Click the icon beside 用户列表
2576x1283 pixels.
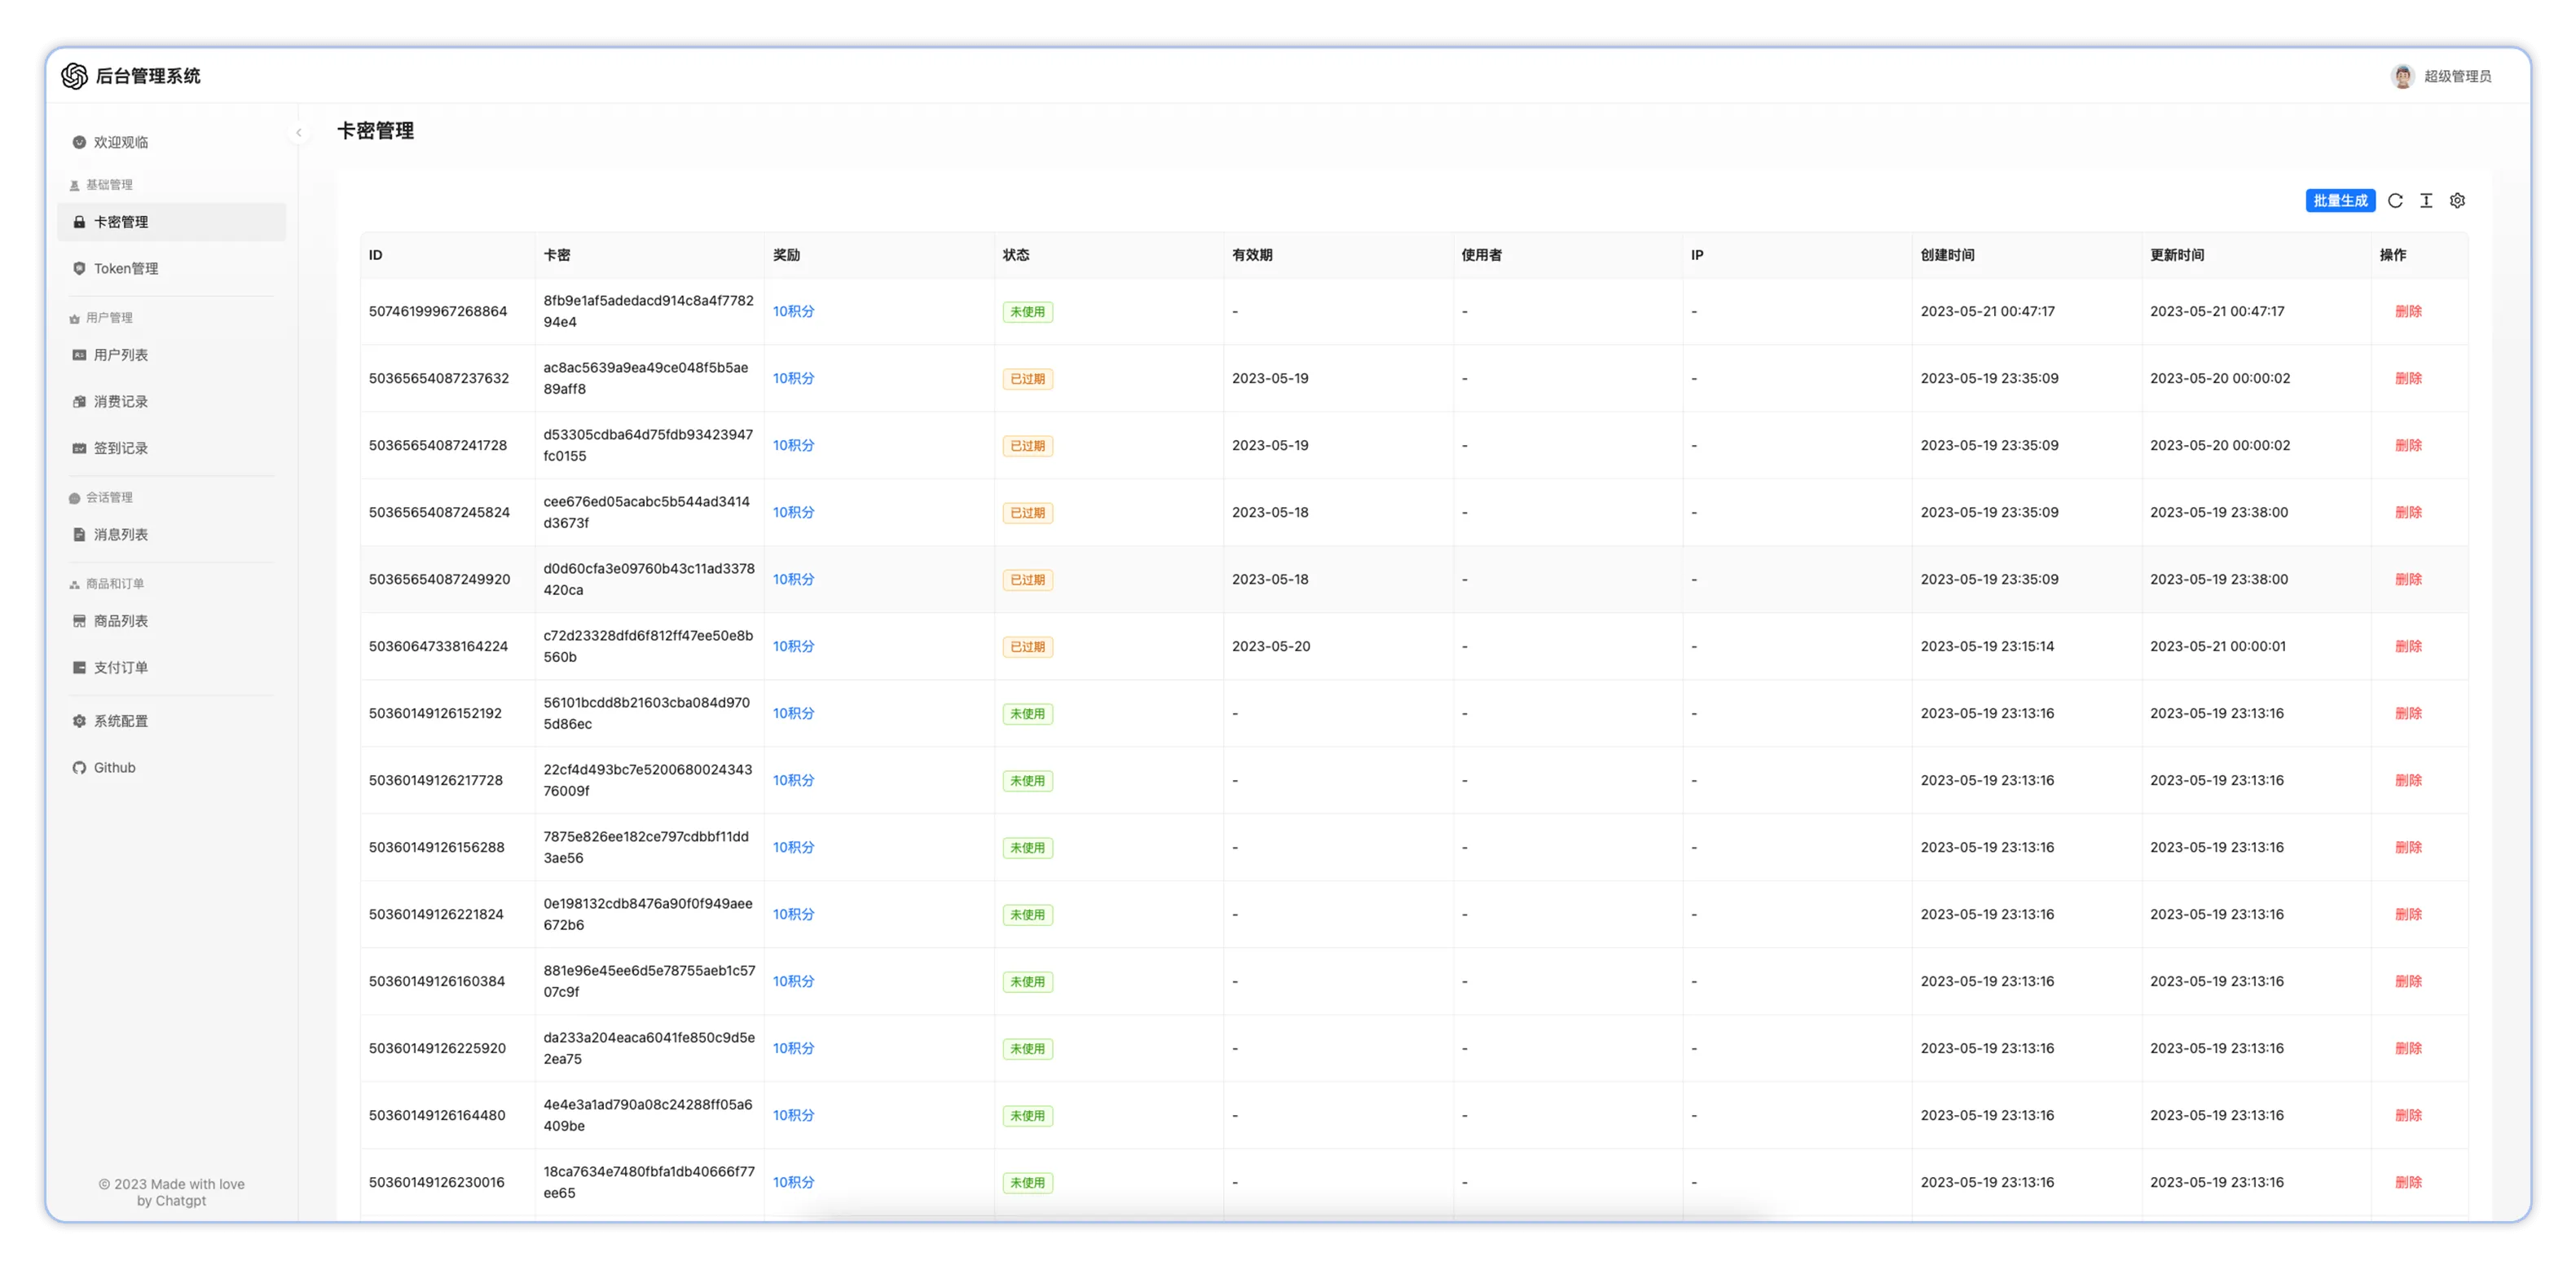79,355
